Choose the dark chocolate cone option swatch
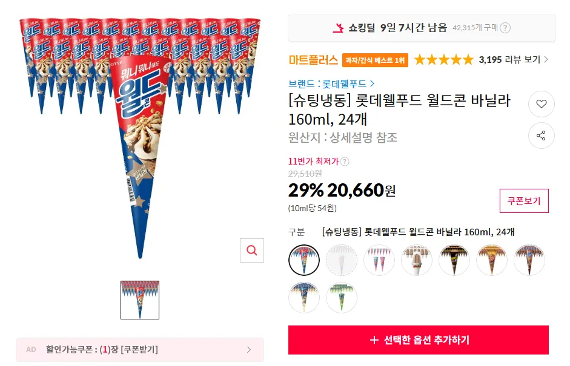Screen dimensions: 570x366 click(x=454, y=261)
